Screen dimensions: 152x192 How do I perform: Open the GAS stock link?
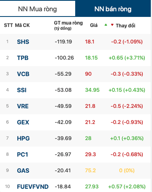click(23, 171)
